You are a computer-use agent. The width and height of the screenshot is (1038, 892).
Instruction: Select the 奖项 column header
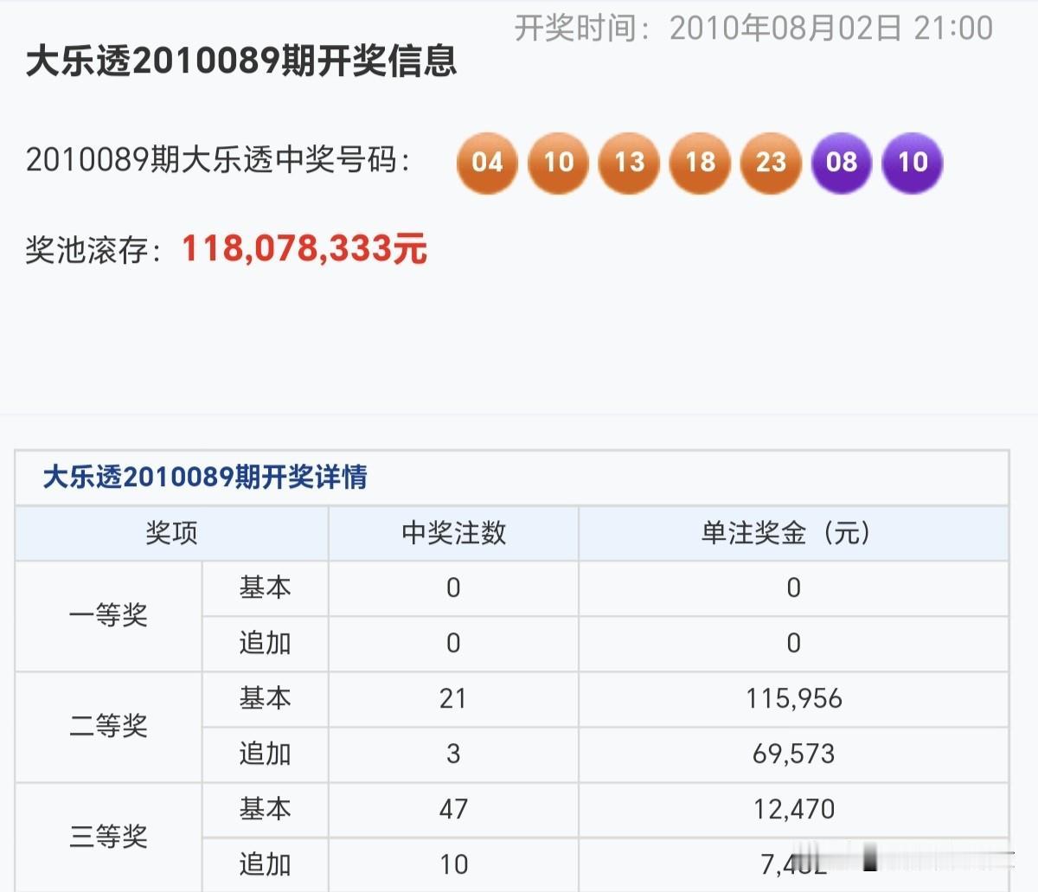tap(170, 534)
